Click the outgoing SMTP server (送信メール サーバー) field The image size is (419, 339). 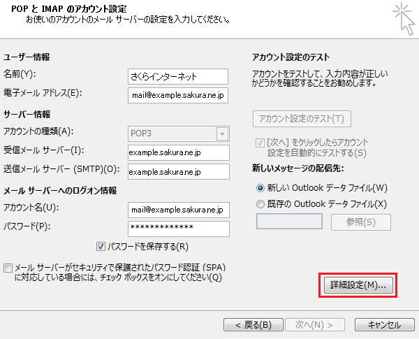(x=178, y=171)
